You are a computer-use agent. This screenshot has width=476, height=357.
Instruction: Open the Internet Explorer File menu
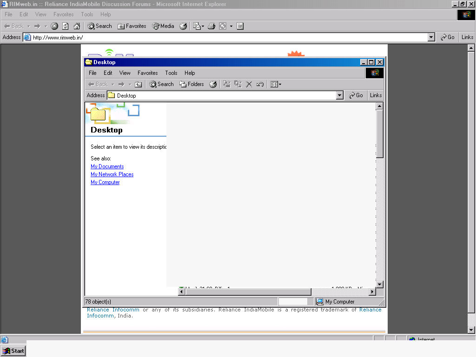(x=8, y=14)
